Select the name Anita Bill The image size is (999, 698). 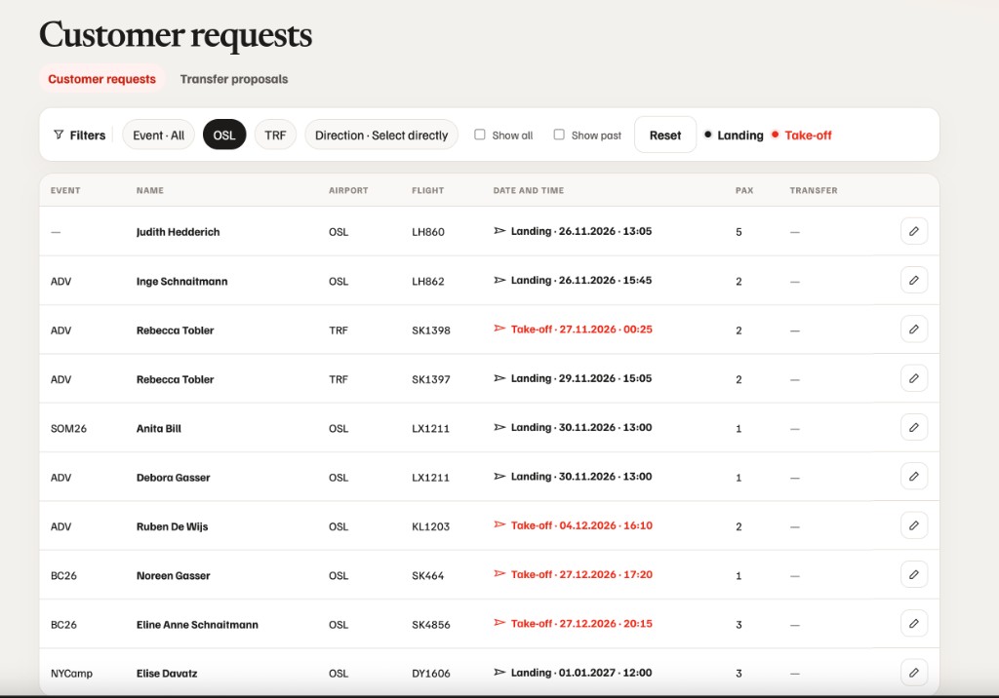pyautogui.click(x=159, y=428)
